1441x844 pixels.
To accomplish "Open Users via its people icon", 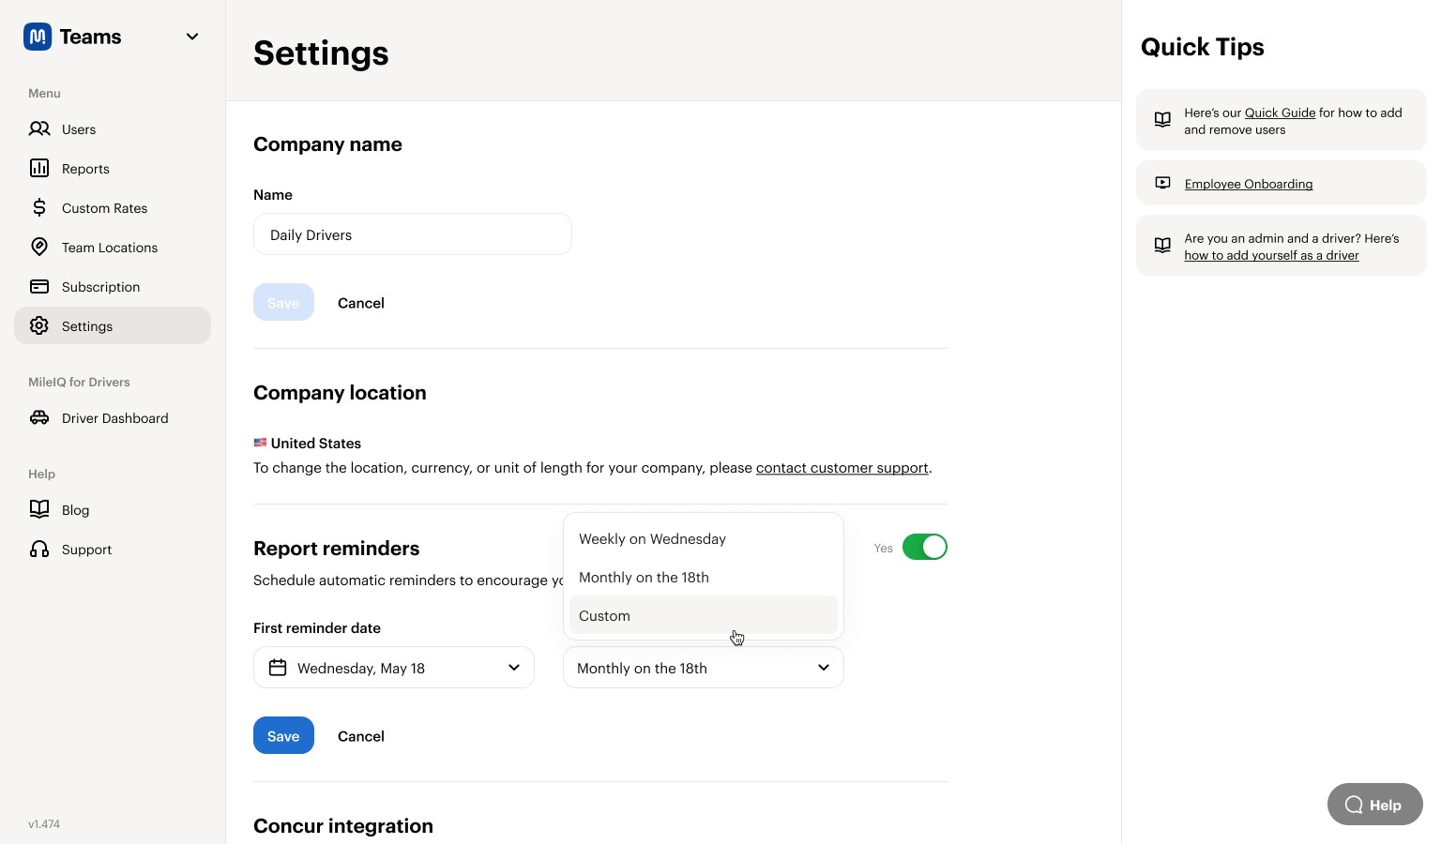I will [39, 128].
